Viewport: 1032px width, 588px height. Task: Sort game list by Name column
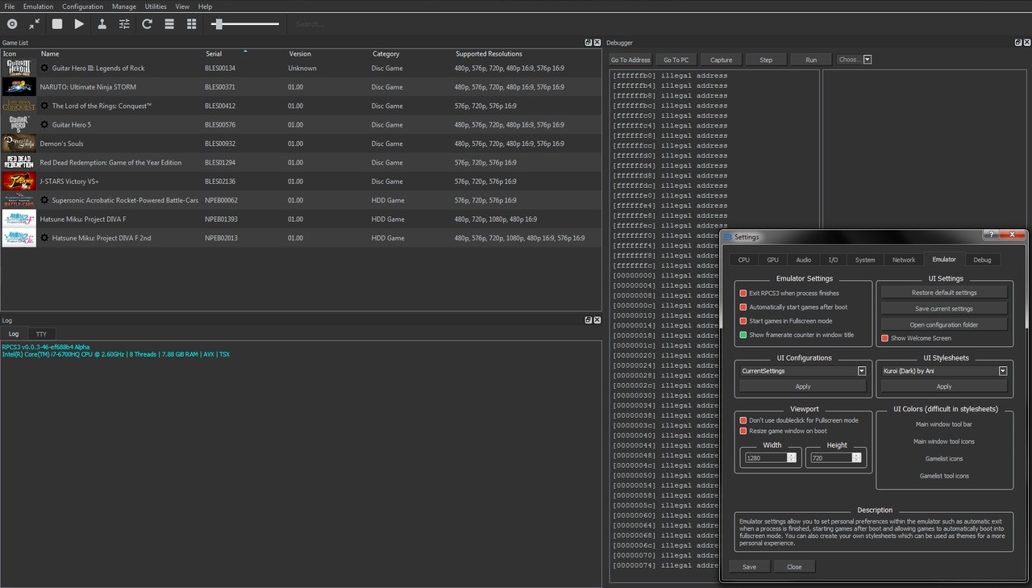point(50,54)
